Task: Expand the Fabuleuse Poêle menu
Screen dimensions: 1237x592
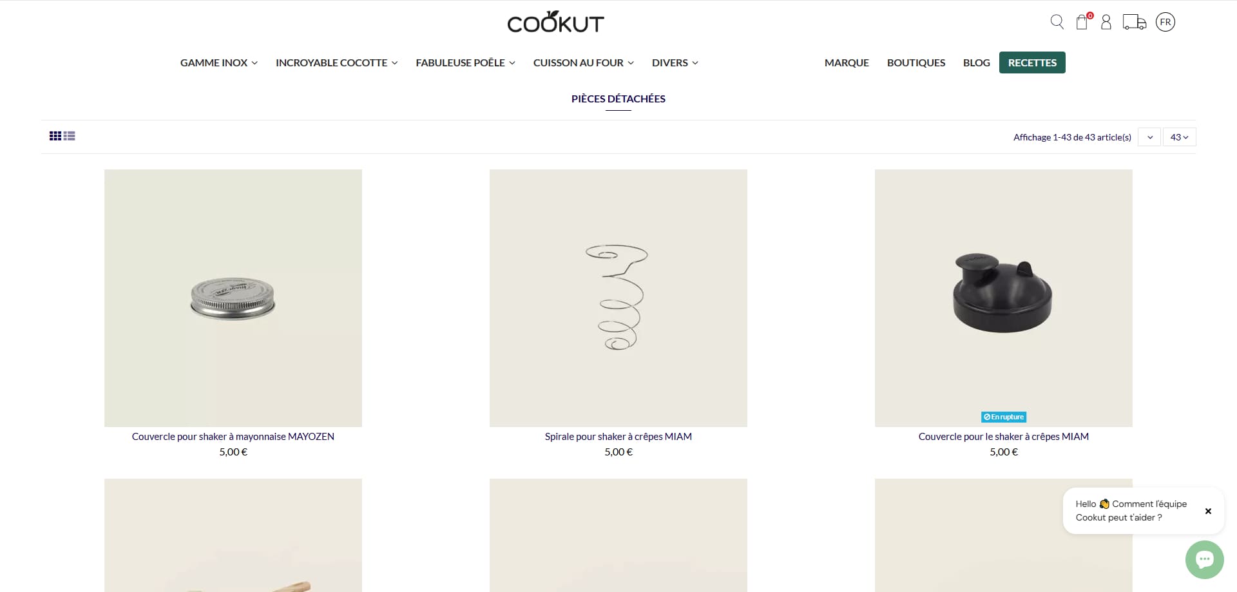Action: (x=465, y=62)
